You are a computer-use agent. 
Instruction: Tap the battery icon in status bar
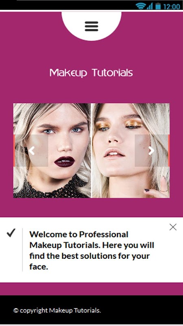coord(158,6)
